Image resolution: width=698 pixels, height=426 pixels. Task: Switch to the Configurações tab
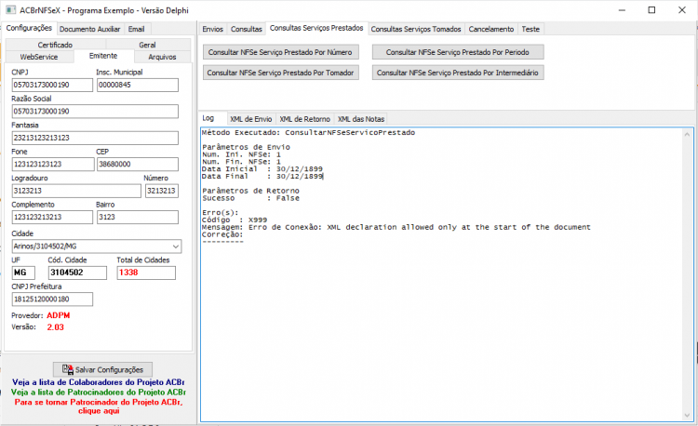(x=29, y=28)
